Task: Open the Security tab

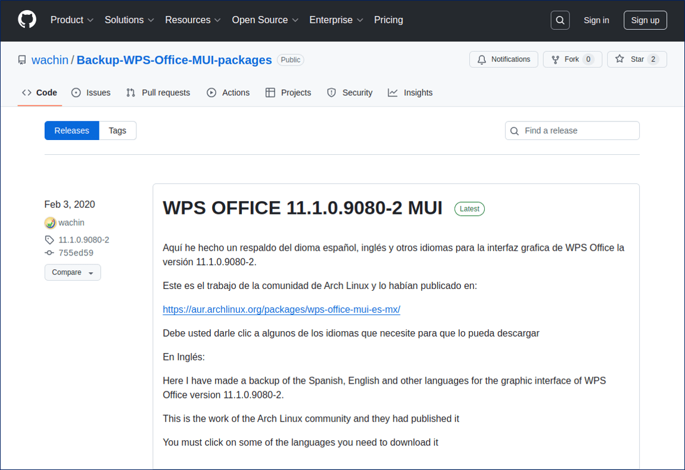Action: tap(350, 92)
